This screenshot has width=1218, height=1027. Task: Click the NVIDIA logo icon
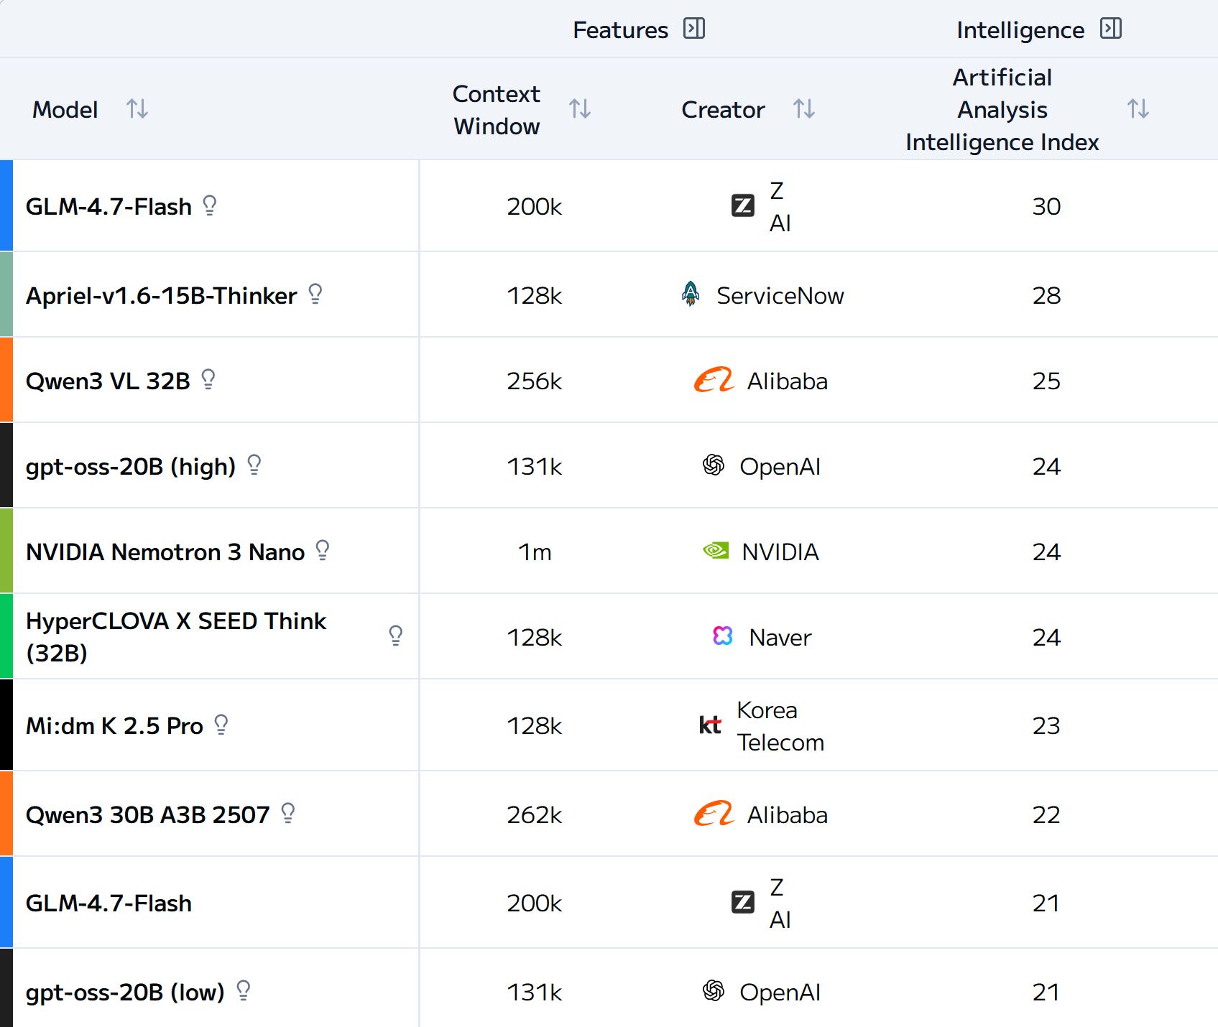point(716,551)
